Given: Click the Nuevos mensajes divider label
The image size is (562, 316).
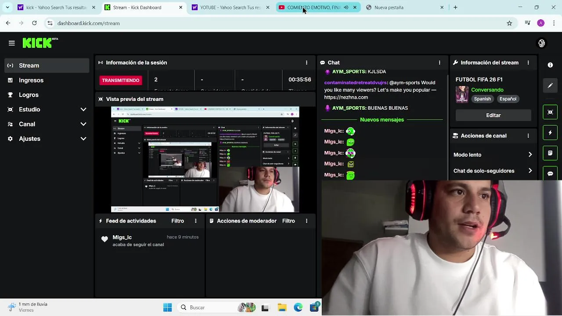Looking at the screenshot, I should click(382, 120).
